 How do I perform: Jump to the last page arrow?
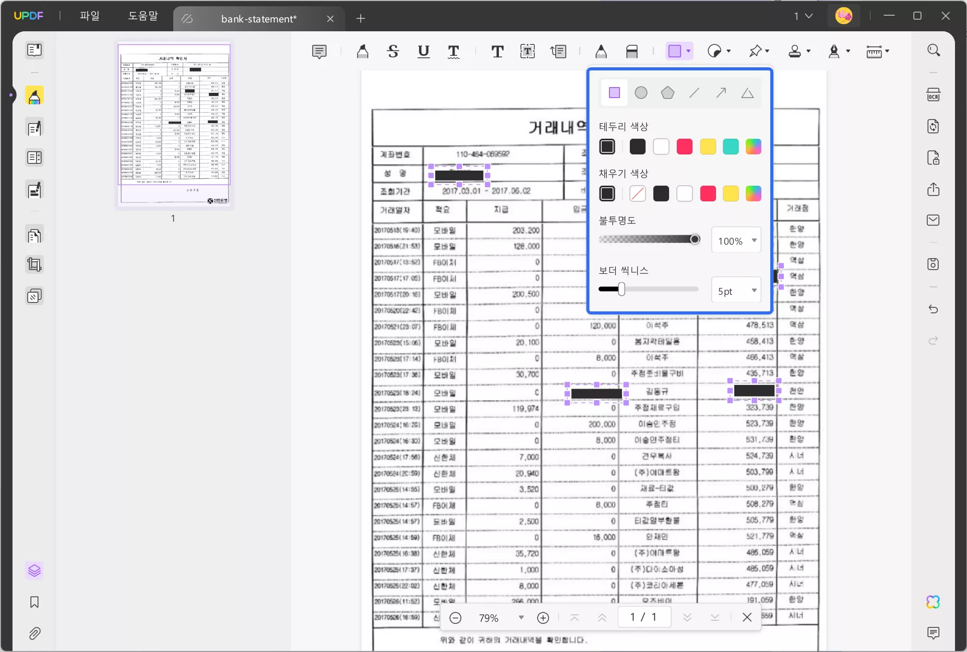(x=715, y=618)
